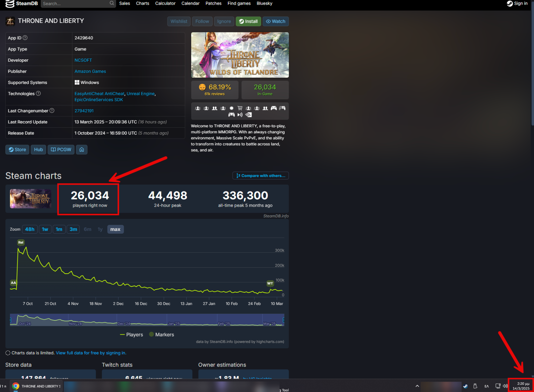Image resolution: width=534 pixels, height=392 pixels.
Task: Open EpicOnlineServices SDK link
Action: pos(99,100)
